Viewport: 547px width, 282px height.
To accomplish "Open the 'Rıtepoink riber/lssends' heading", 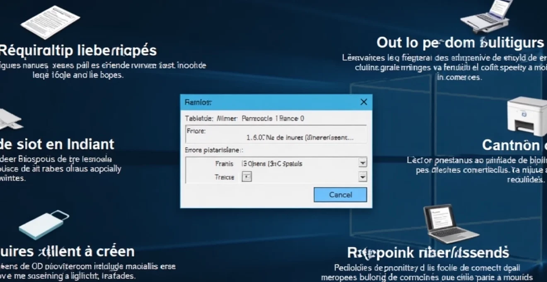I will point(428,252).
